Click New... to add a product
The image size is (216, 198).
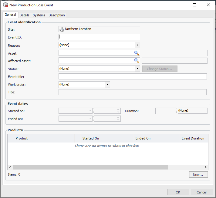(x=198, y=174)
